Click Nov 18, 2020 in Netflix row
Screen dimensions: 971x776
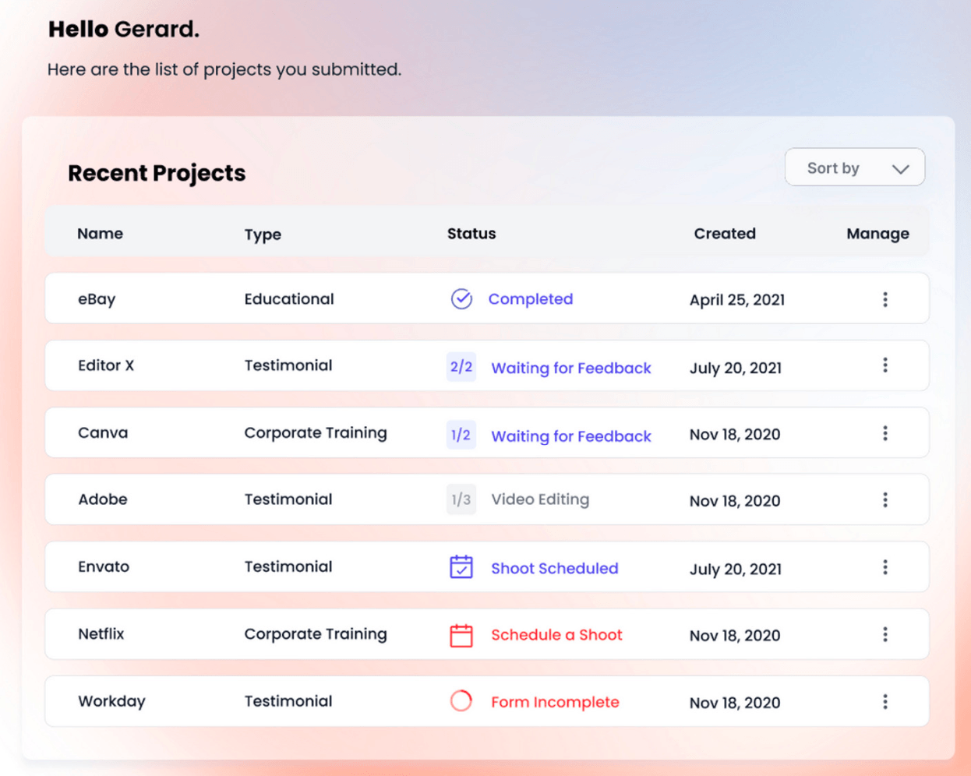tap(735, 636)
